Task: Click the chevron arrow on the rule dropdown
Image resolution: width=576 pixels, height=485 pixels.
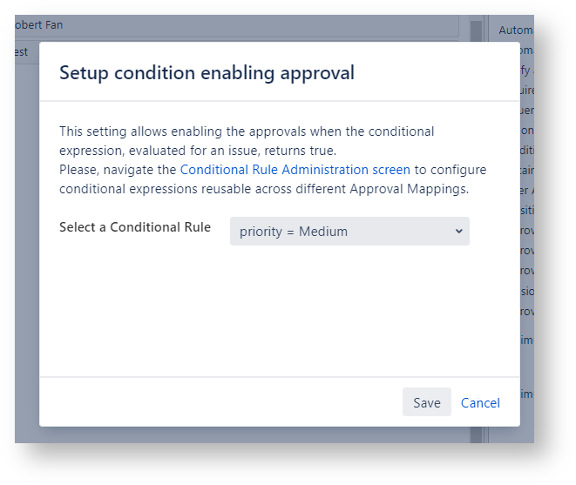Action: pos(459,232)
